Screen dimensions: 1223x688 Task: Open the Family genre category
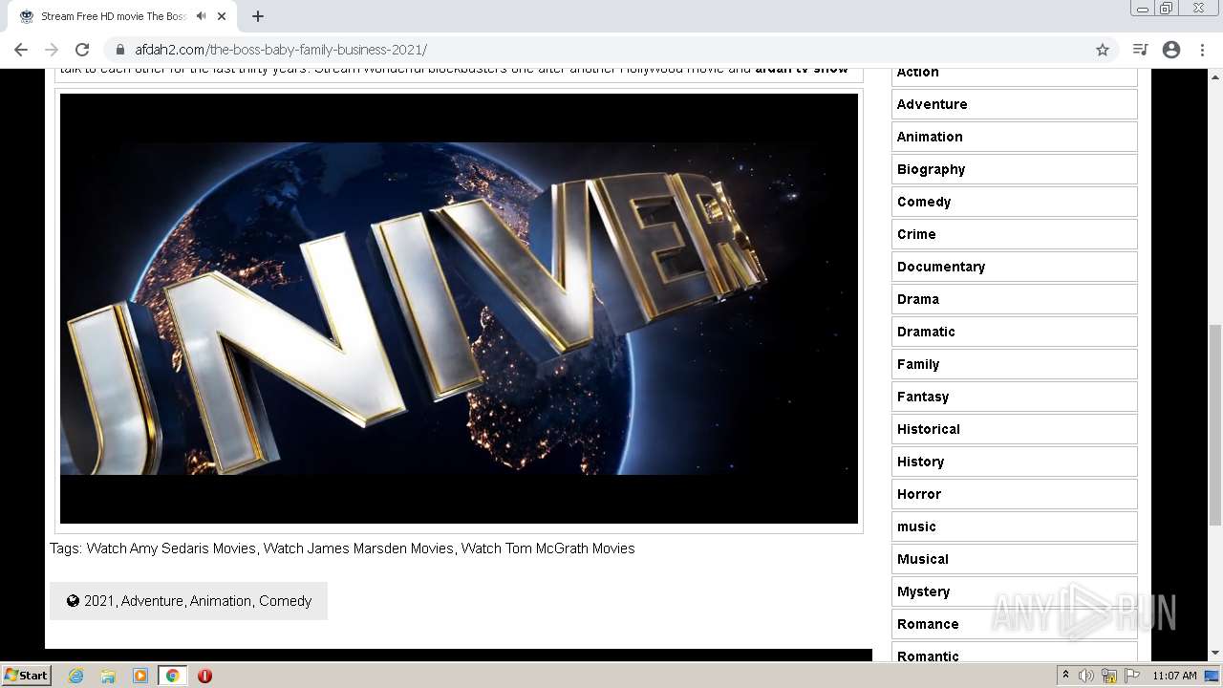click(1014, 364)
